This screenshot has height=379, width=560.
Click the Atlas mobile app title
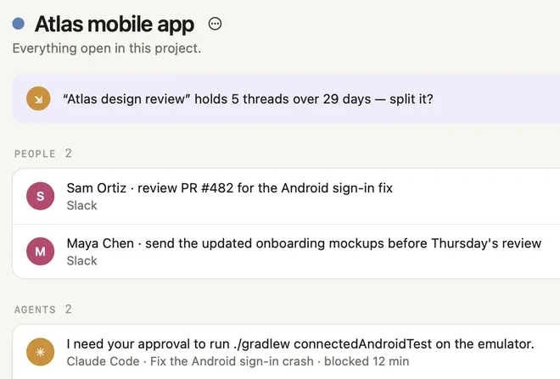[x=115, y=25]
